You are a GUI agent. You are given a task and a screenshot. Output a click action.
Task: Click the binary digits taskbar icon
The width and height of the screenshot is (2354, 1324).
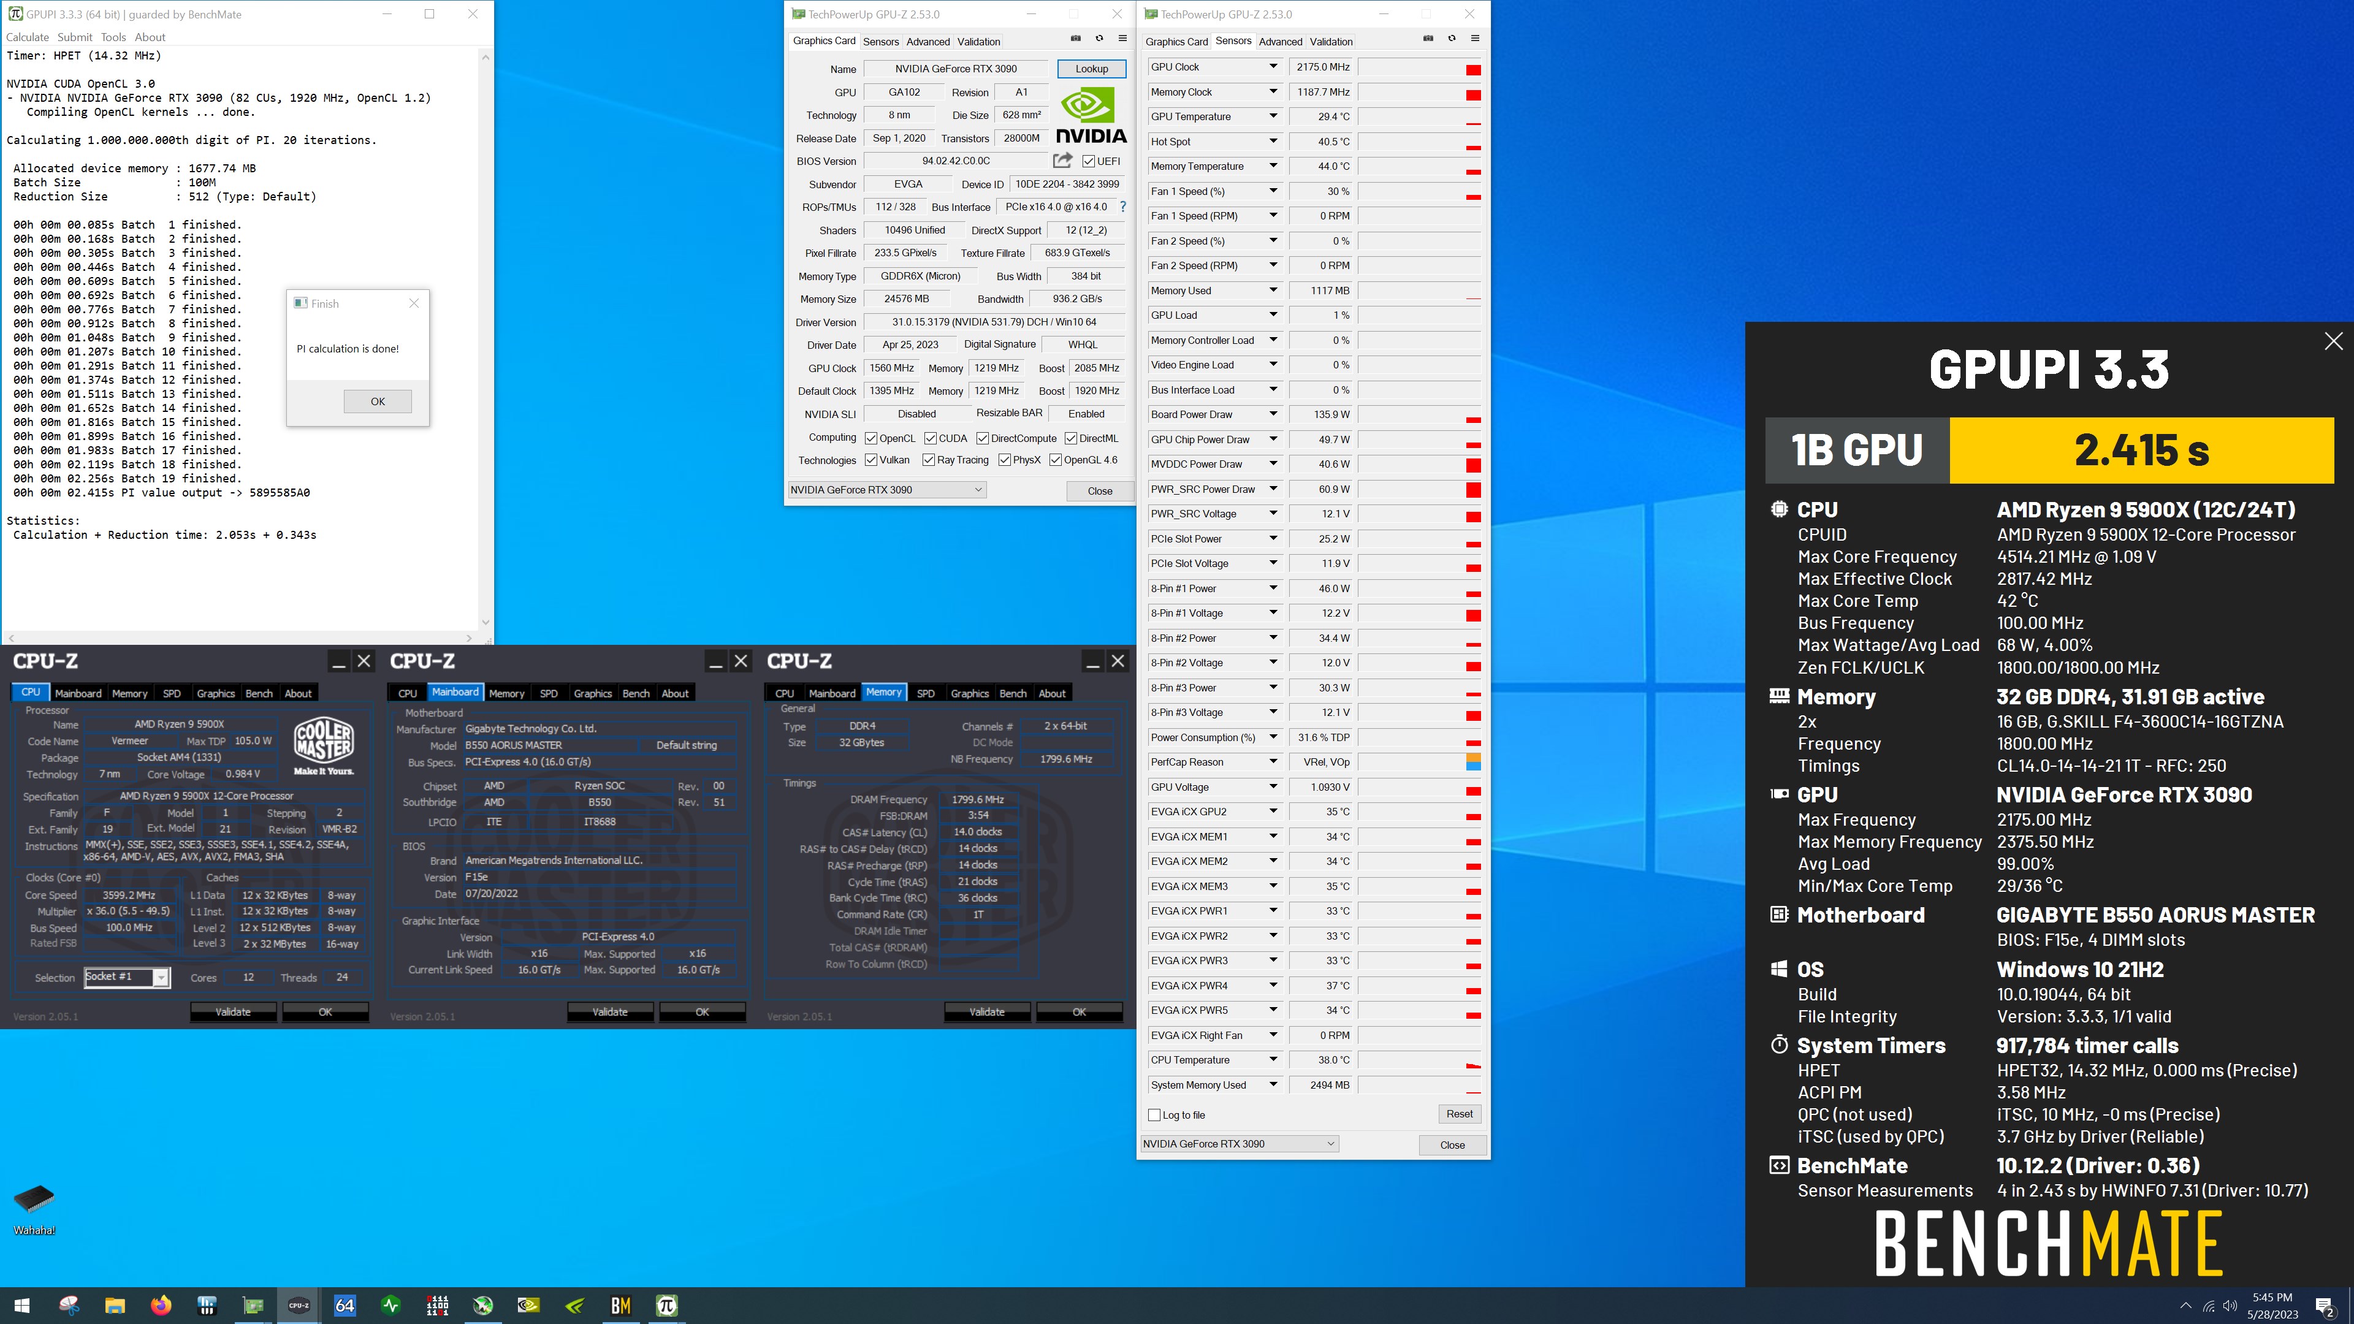click(437, 1305)
